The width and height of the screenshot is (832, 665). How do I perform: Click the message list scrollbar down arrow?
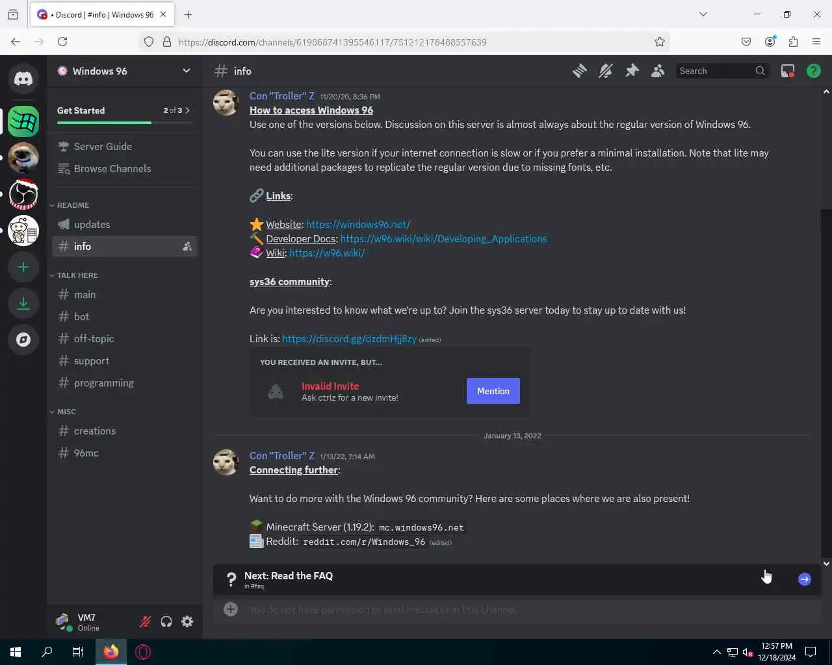826,564
